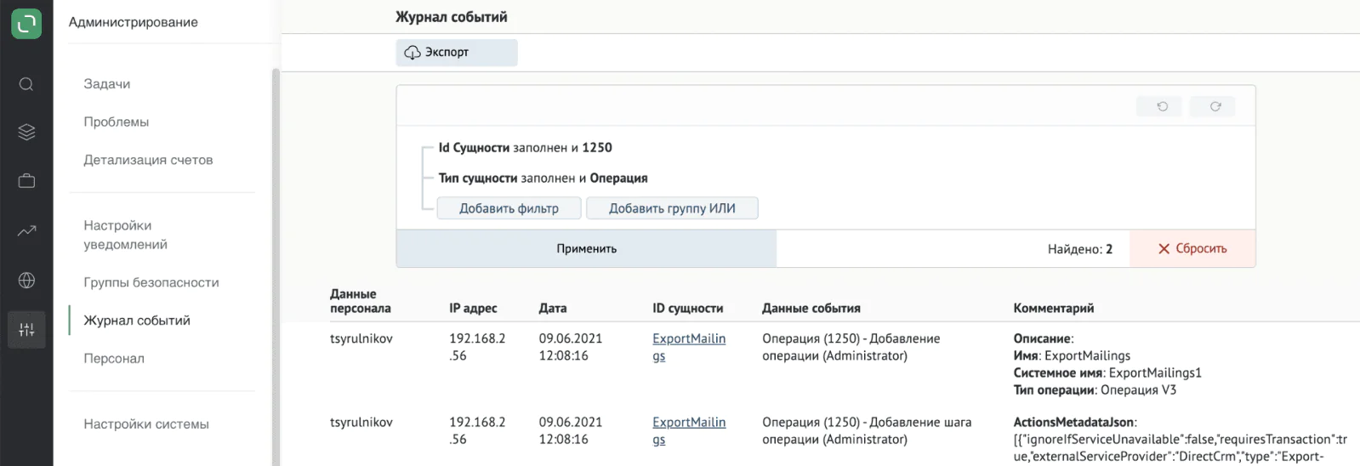Click the green app logo icon
This screenshot has height=466, width=1360.
pyautogui.click(x=26, y=23)
